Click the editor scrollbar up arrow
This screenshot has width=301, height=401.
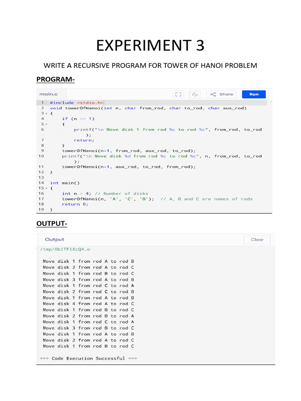click(271, 102)
